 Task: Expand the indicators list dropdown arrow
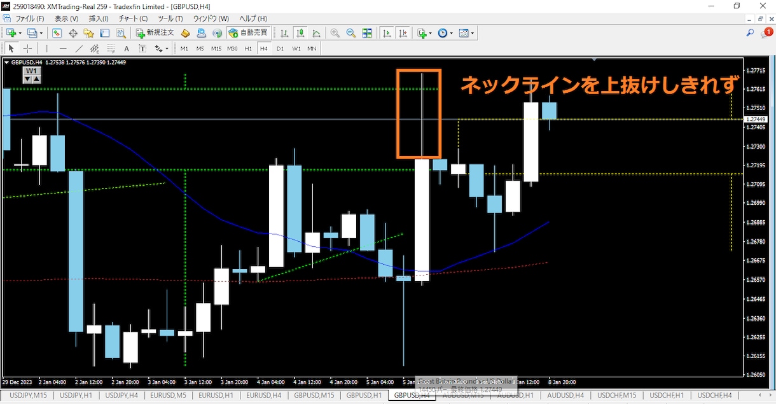point(431,33)
